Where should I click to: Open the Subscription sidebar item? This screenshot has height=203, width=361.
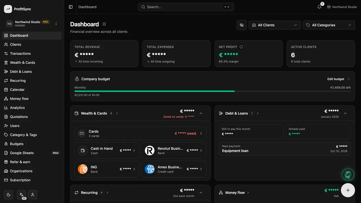click(x=32, y=180)
